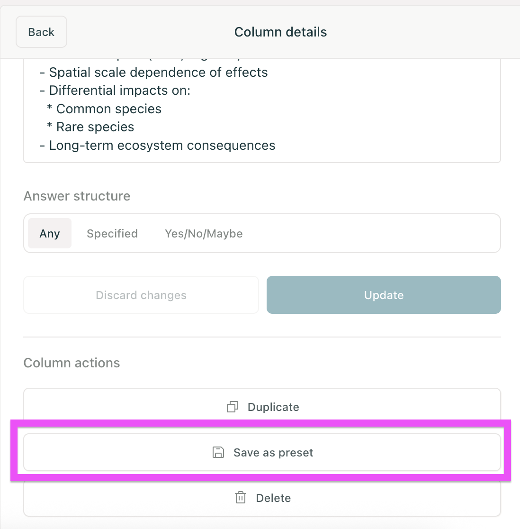Place cursor on 'Rare species' line
The image size is (520, 529).
95,127
